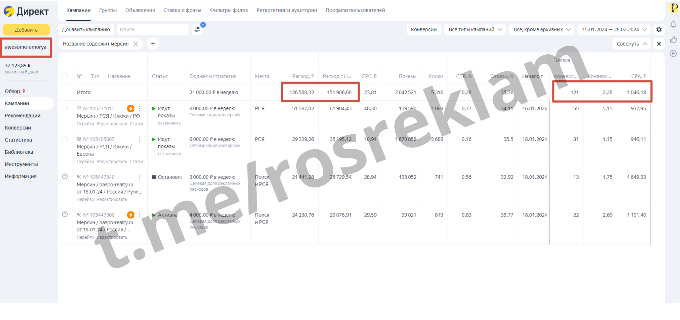680x320 pixels.
Task: Click the 'Добавить кампанию' button
Action: coord(86,30)
